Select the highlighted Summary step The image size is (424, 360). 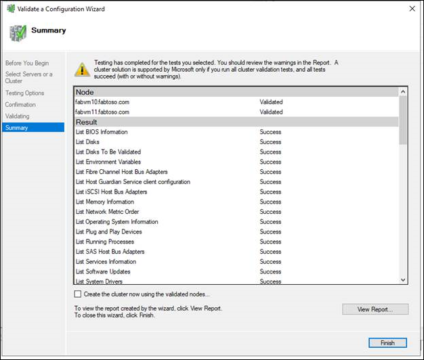click(16, 128)
